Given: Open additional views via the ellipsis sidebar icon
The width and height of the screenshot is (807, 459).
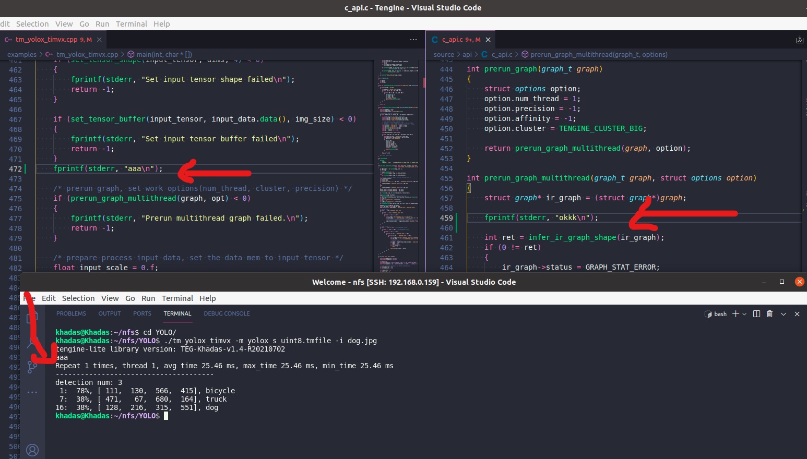Looking at the screenshot, I should (x=32, y=392).
